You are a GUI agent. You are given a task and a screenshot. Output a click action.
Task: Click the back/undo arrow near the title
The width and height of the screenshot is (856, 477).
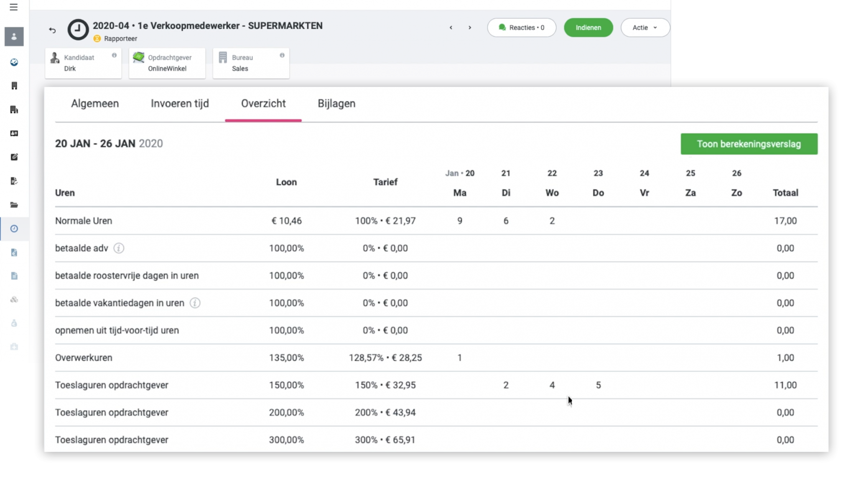coord(52,30)
